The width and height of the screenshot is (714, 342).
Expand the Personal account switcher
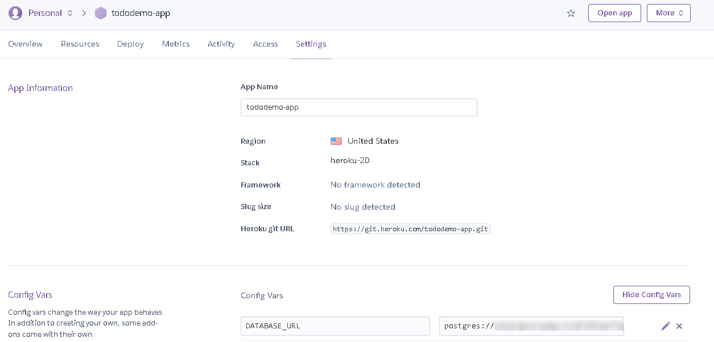click(70, 13)
